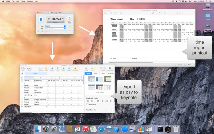This screenshot has width=214, height=134.
Task: Add a new sheet with plus button
Action: (22, 73)
